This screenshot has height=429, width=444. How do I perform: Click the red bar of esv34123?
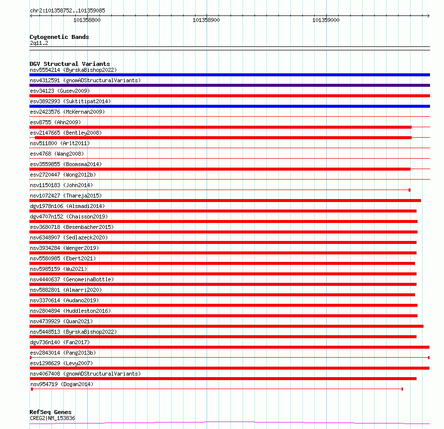point(229,96)
